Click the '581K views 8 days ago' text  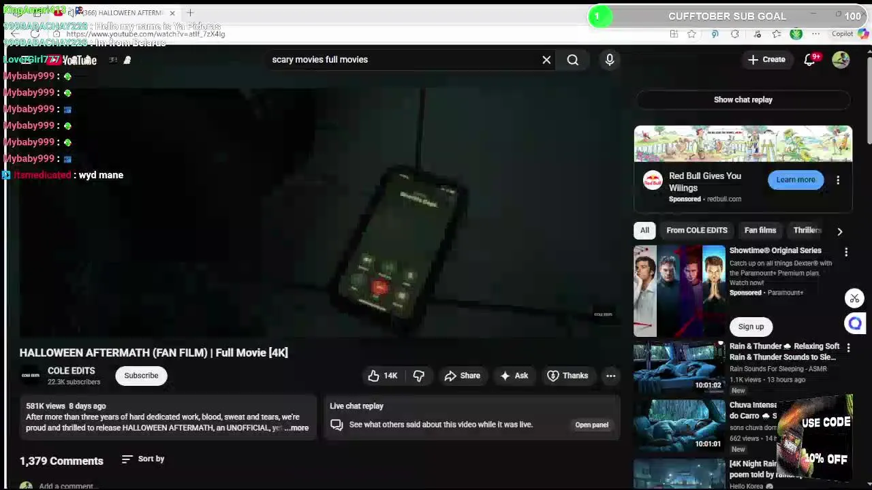[65, 406]
